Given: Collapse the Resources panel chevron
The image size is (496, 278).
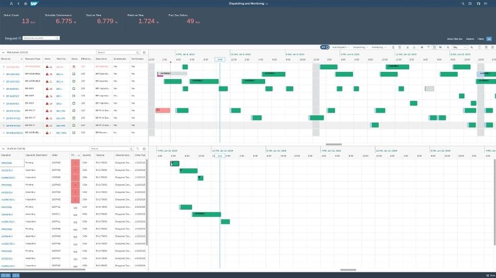Looking at the screenshot, I should coord(3,53).
